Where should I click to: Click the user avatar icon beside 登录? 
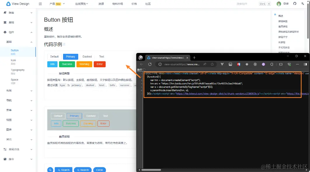pos(279,4)
